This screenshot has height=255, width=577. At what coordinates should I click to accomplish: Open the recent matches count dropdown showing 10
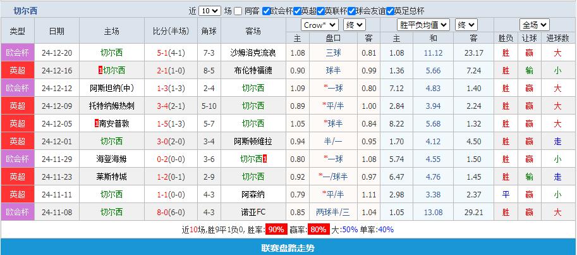[210, 11]
